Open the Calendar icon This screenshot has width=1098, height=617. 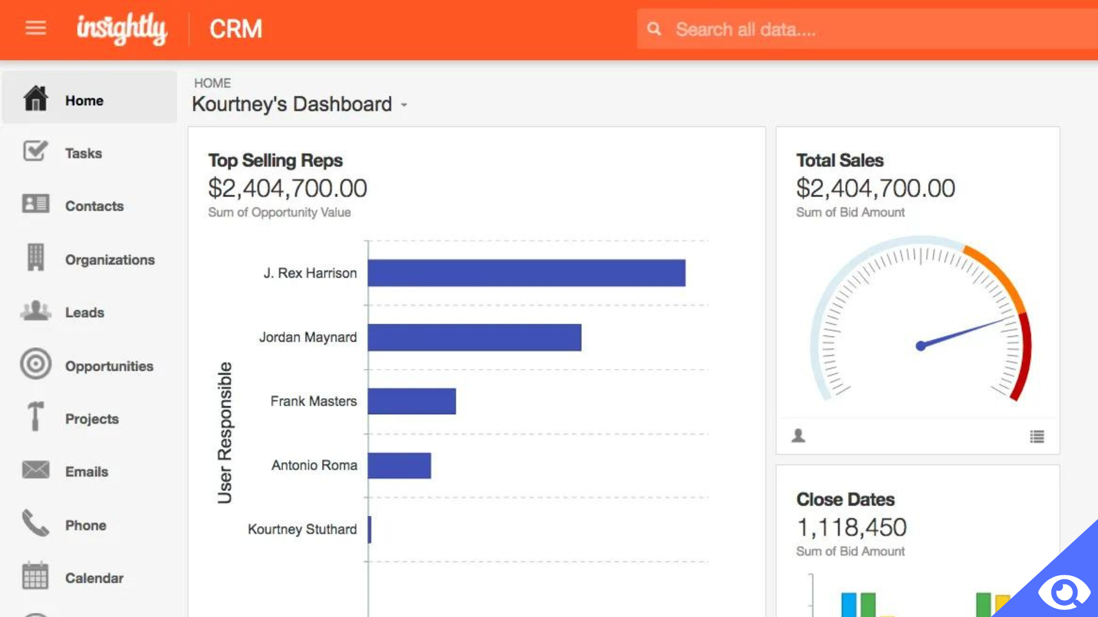click(34, 577)
